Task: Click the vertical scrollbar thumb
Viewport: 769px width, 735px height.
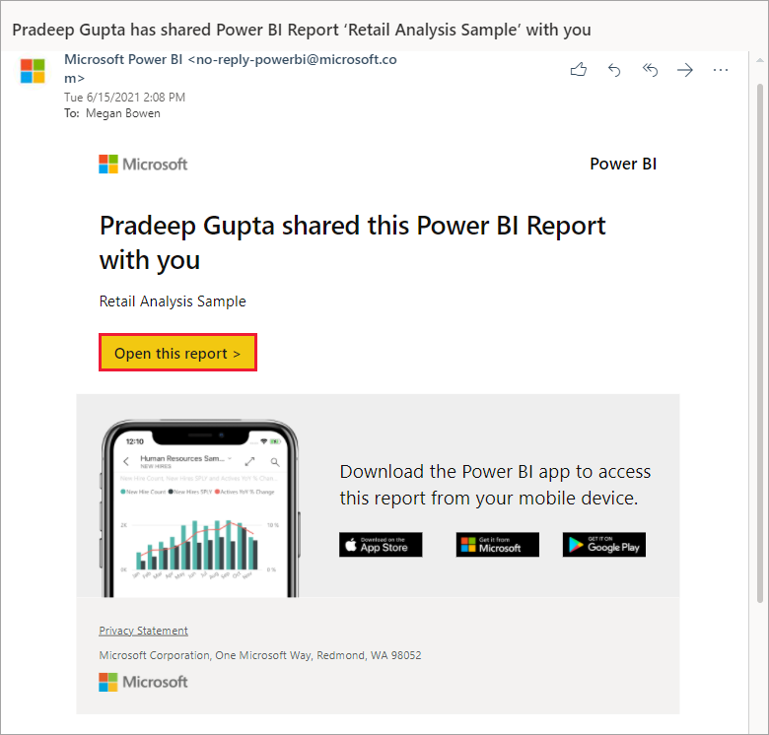Action: (760, 343)
